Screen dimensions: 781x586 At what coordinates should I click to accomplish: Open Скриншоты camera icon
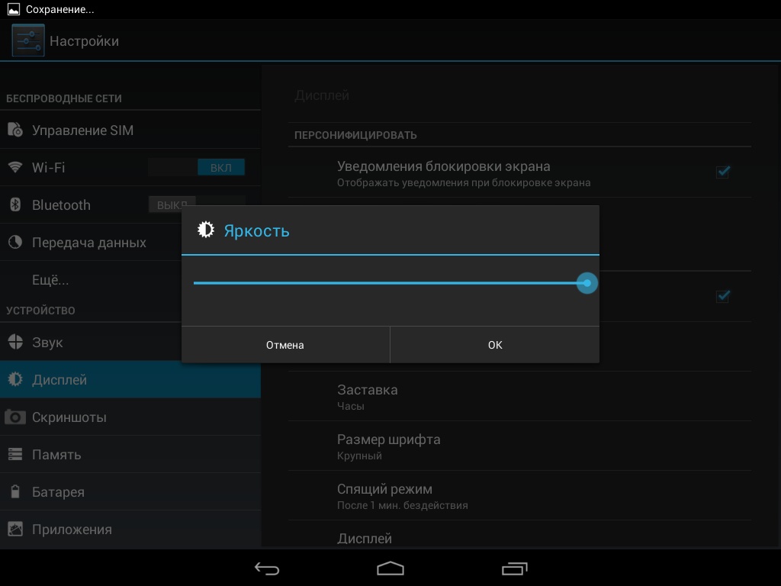tap(15, 417)
